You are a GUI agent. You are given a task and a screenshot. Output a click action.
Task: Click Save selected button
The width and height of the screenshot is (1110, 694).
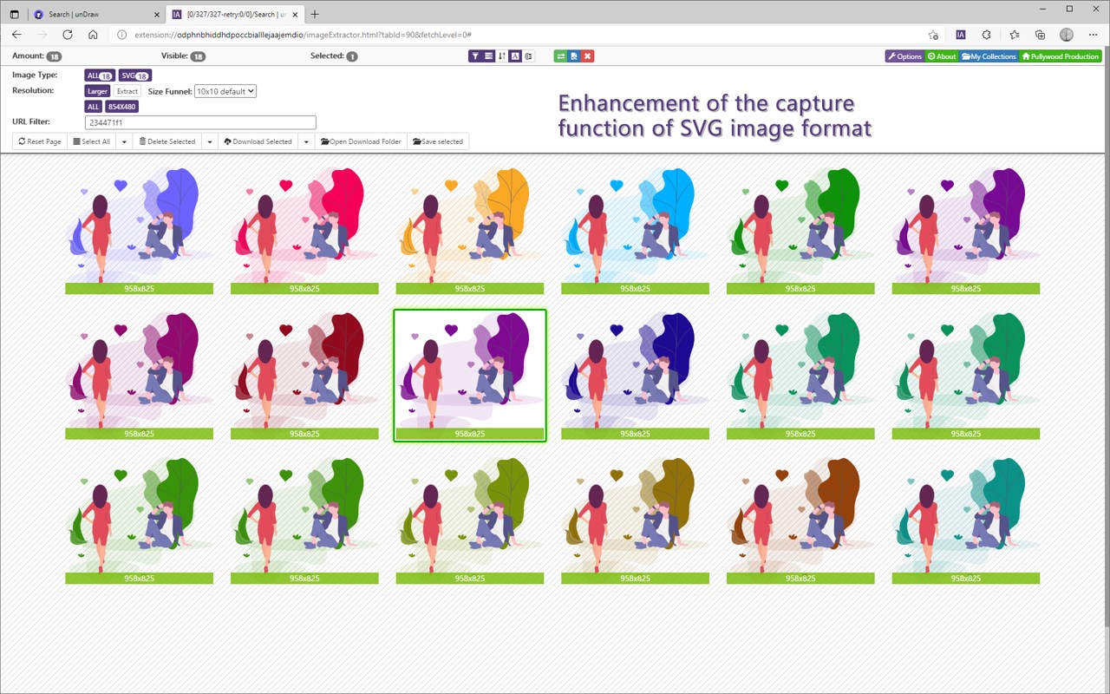click(x=438, y=141)
